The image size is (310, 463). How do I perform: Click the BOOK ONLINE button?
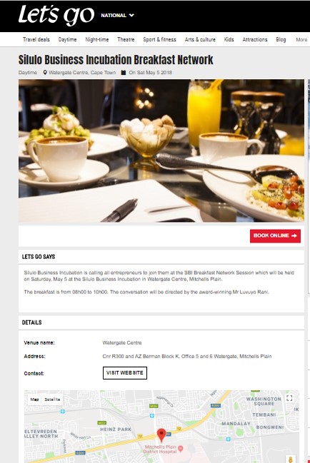(275, 236)
